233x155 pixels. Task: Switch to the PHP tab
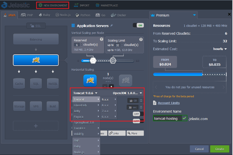pyautogui.click(x=27, y=15)
